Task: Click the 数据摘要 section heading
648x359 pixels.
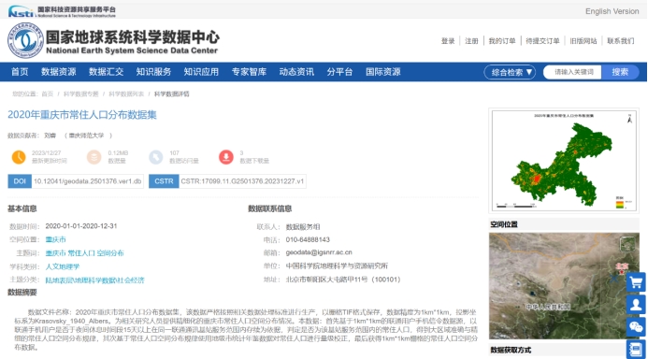Action: coord(22,293)
